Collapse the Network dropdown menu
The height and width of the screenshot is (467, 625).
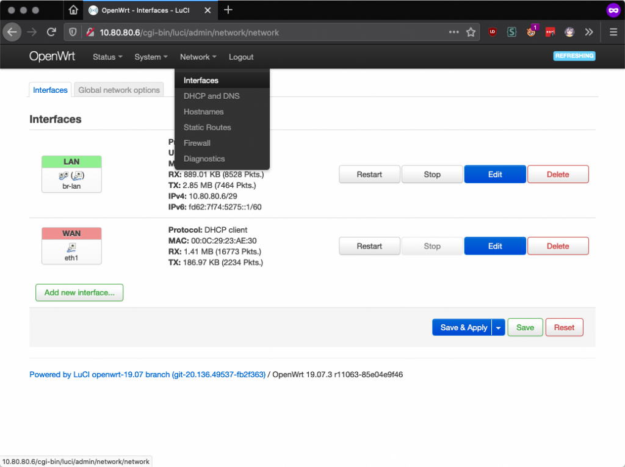(x=198, y=57)
